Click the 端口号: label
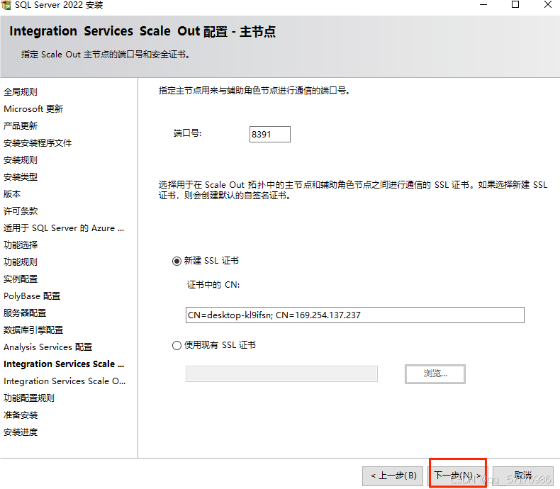560x489 pixels. pos(187,133)
